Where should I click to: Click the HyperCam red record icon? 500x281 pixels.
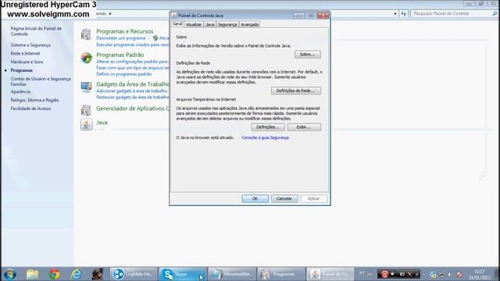click(385, 274)
